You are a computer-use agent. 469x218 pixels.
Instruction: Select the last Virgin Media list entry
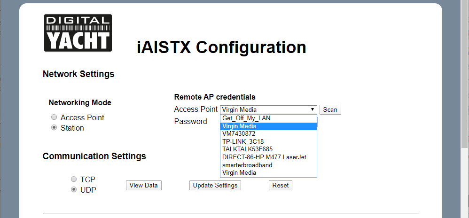(239, 172)
